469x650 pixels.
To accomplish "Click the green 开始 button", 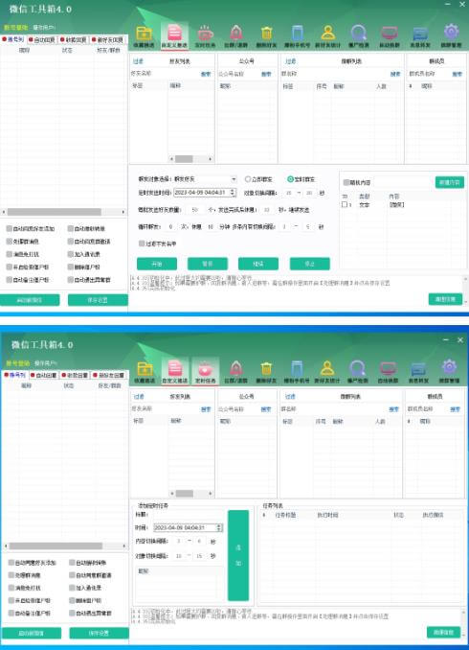I will 157,264.
